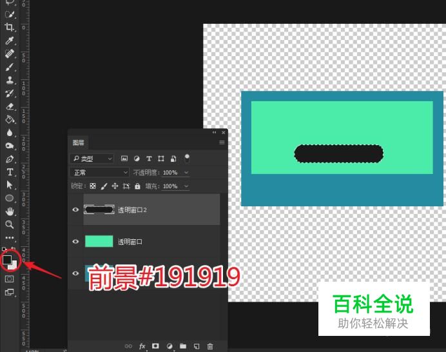The width and height of the screenshot is (446, 352).
Task: Filter layers by type layers
Action: coord(149,159)
